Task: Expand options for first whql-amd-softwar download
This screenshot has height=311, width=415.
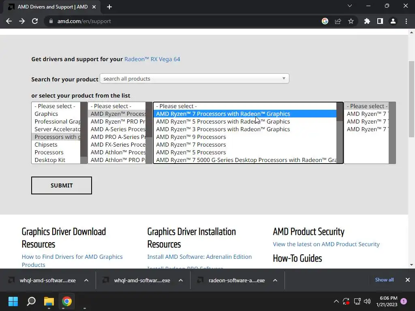Action: [86, 280]
